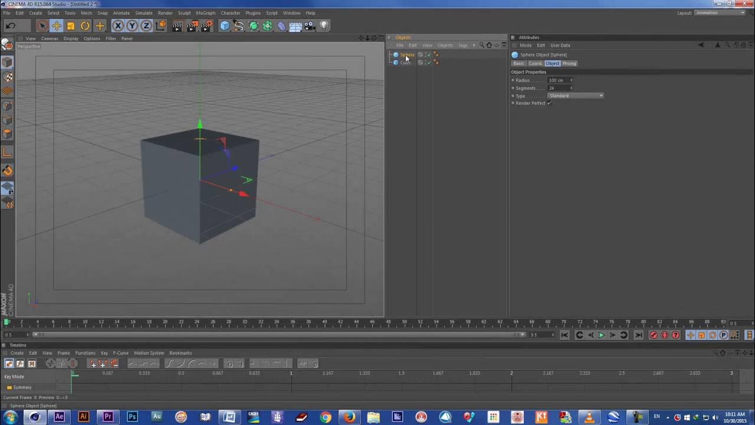Image resolution: width=755 pixels, height=425 pixels.
Task: Click the orange Enable Snap magnet icon
Action: pos(7,171)
